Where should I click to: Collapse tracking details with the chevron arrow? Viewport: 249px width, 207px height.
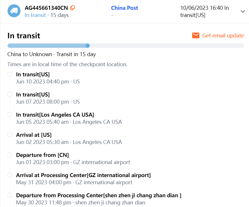242,11
